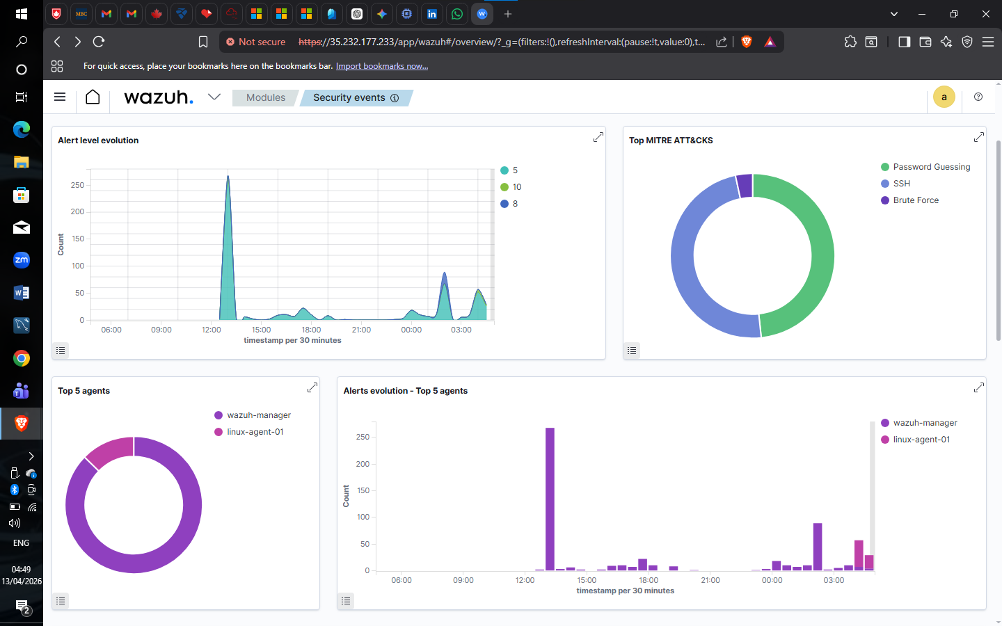
Task: Open Leo AI assistant
Action: 946,42
